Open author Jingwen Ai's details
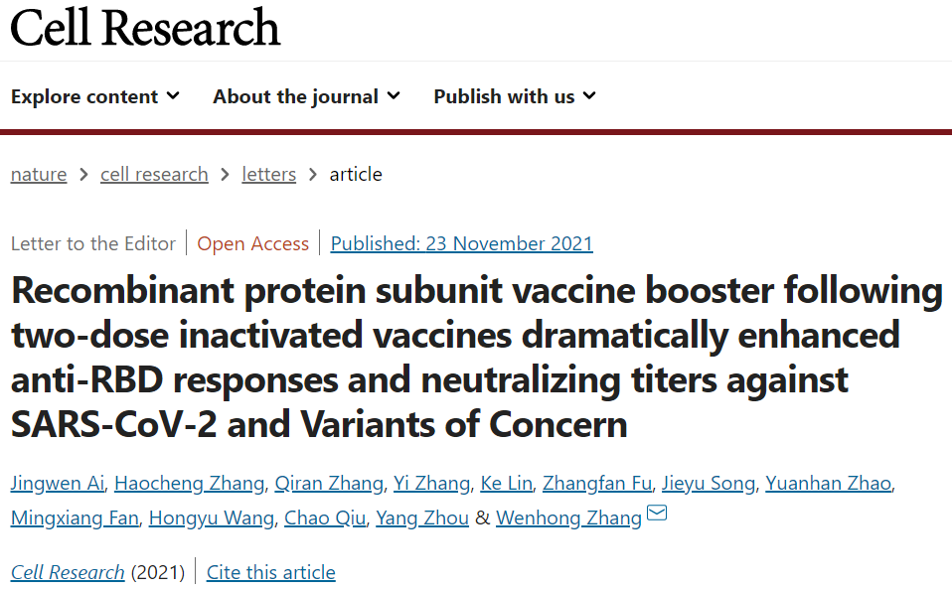Screen dimensions: 952x591 point(58,483)
